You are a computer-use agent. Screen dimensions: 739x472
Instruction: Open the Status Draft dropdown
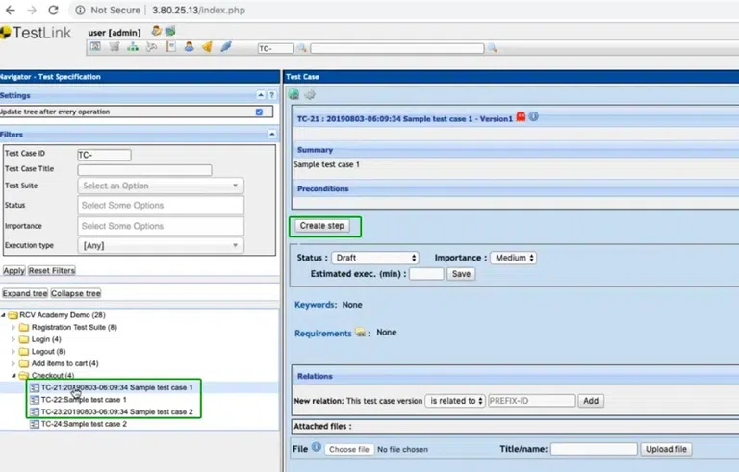point(374,258)
